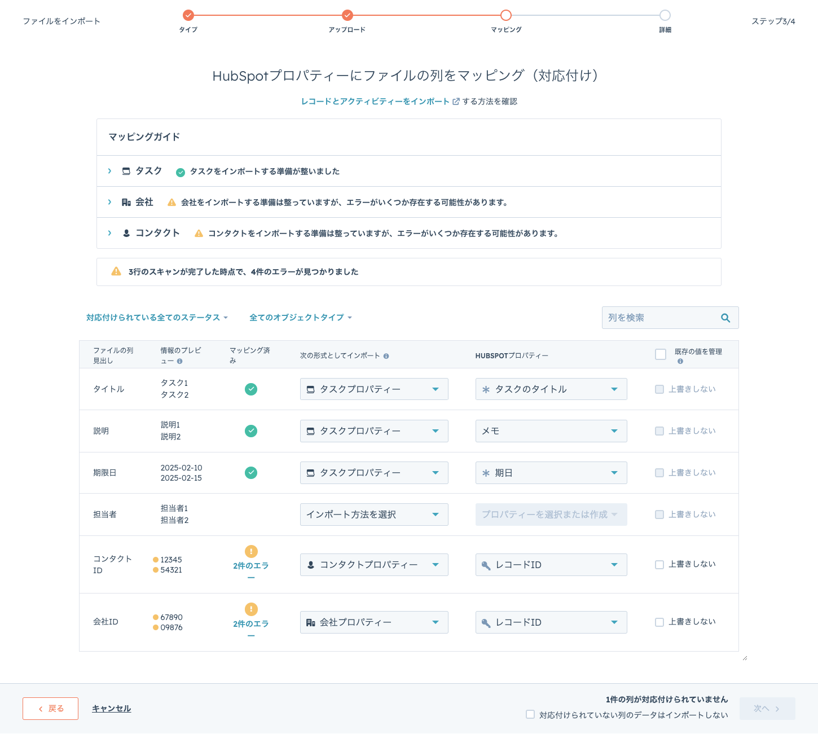The width and height of the screenshot is (818, 734).
Task: Click the table resize handle at bottom-right corner
Action: click(745, 658)
